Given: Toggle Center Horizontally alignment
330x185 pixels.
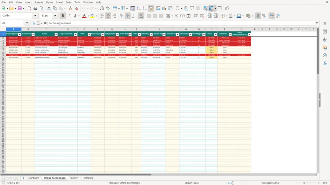Looking at the screenshot, I should [x=108, y=16].
